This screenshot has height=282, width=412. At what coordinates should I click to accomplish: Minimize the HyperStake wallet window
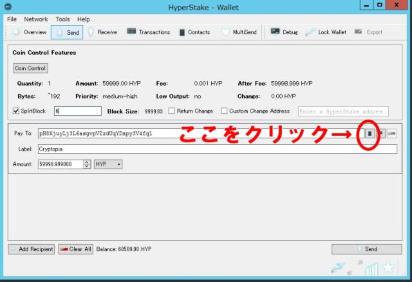[x=366, y=5]
